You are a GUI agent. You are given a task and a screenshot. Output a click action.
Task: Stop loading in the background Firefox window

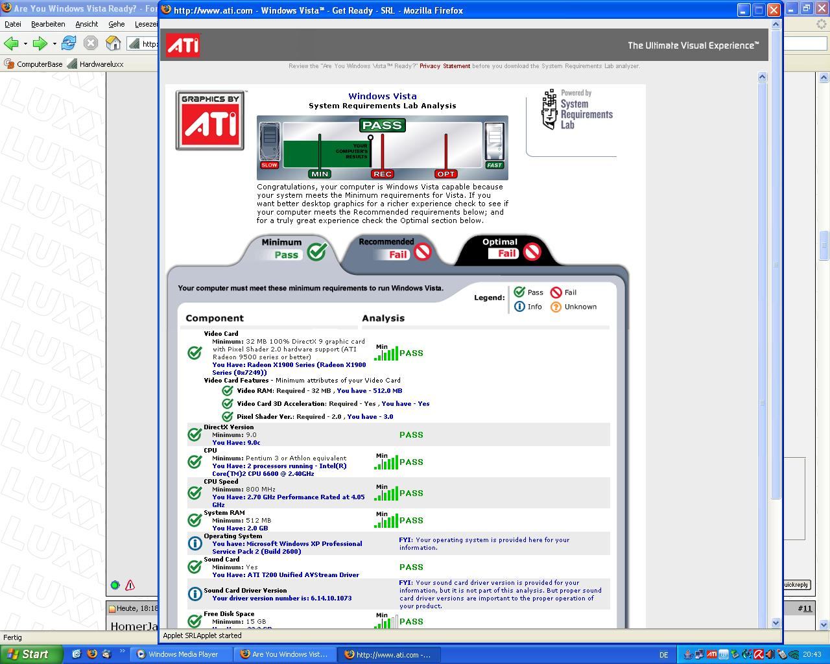(91, 43)
